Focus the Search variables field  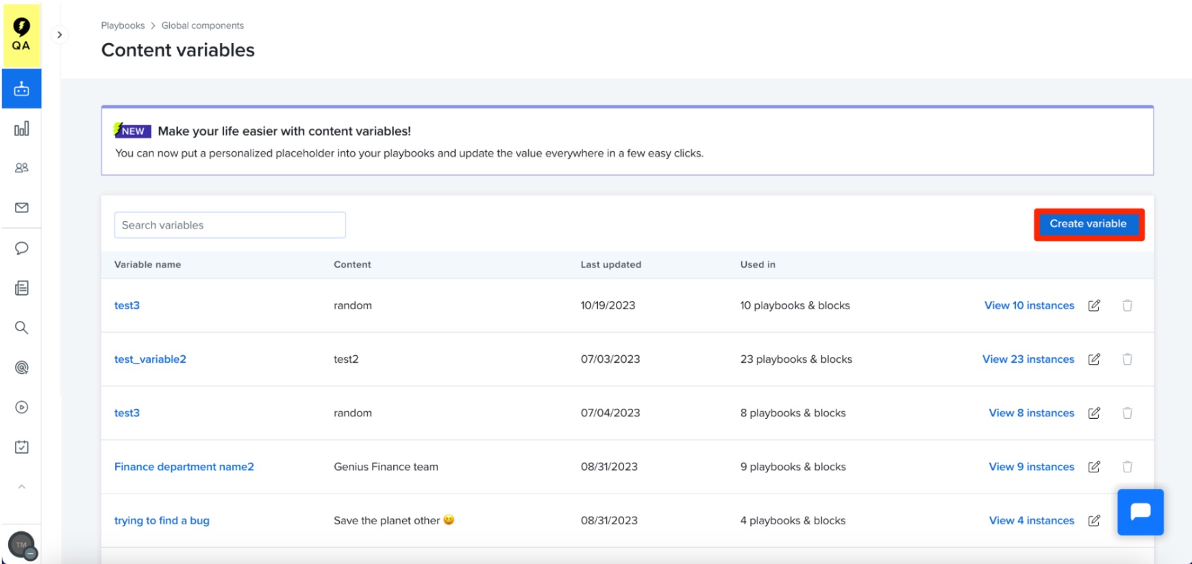(230, 225)
